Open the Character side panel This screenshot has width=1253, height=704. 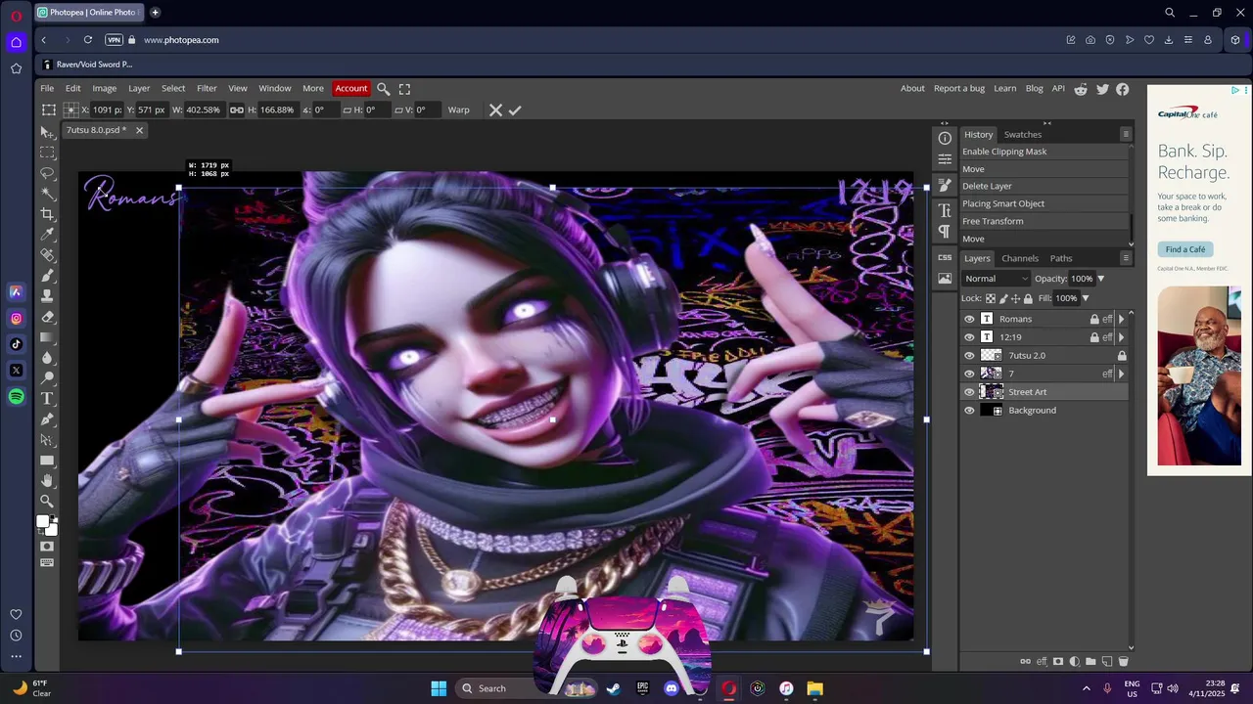[x=945, y=210]
